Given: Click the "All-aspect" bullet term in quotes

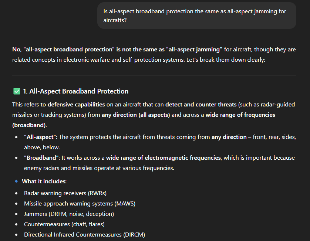Looking at the screenshot, I should pyautogui.click(x=41, y=137).
